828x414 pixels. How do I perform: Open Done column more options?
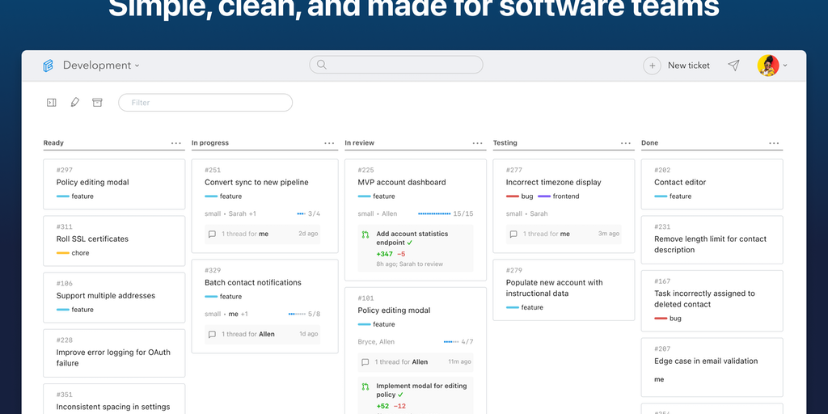coord(774,143)
